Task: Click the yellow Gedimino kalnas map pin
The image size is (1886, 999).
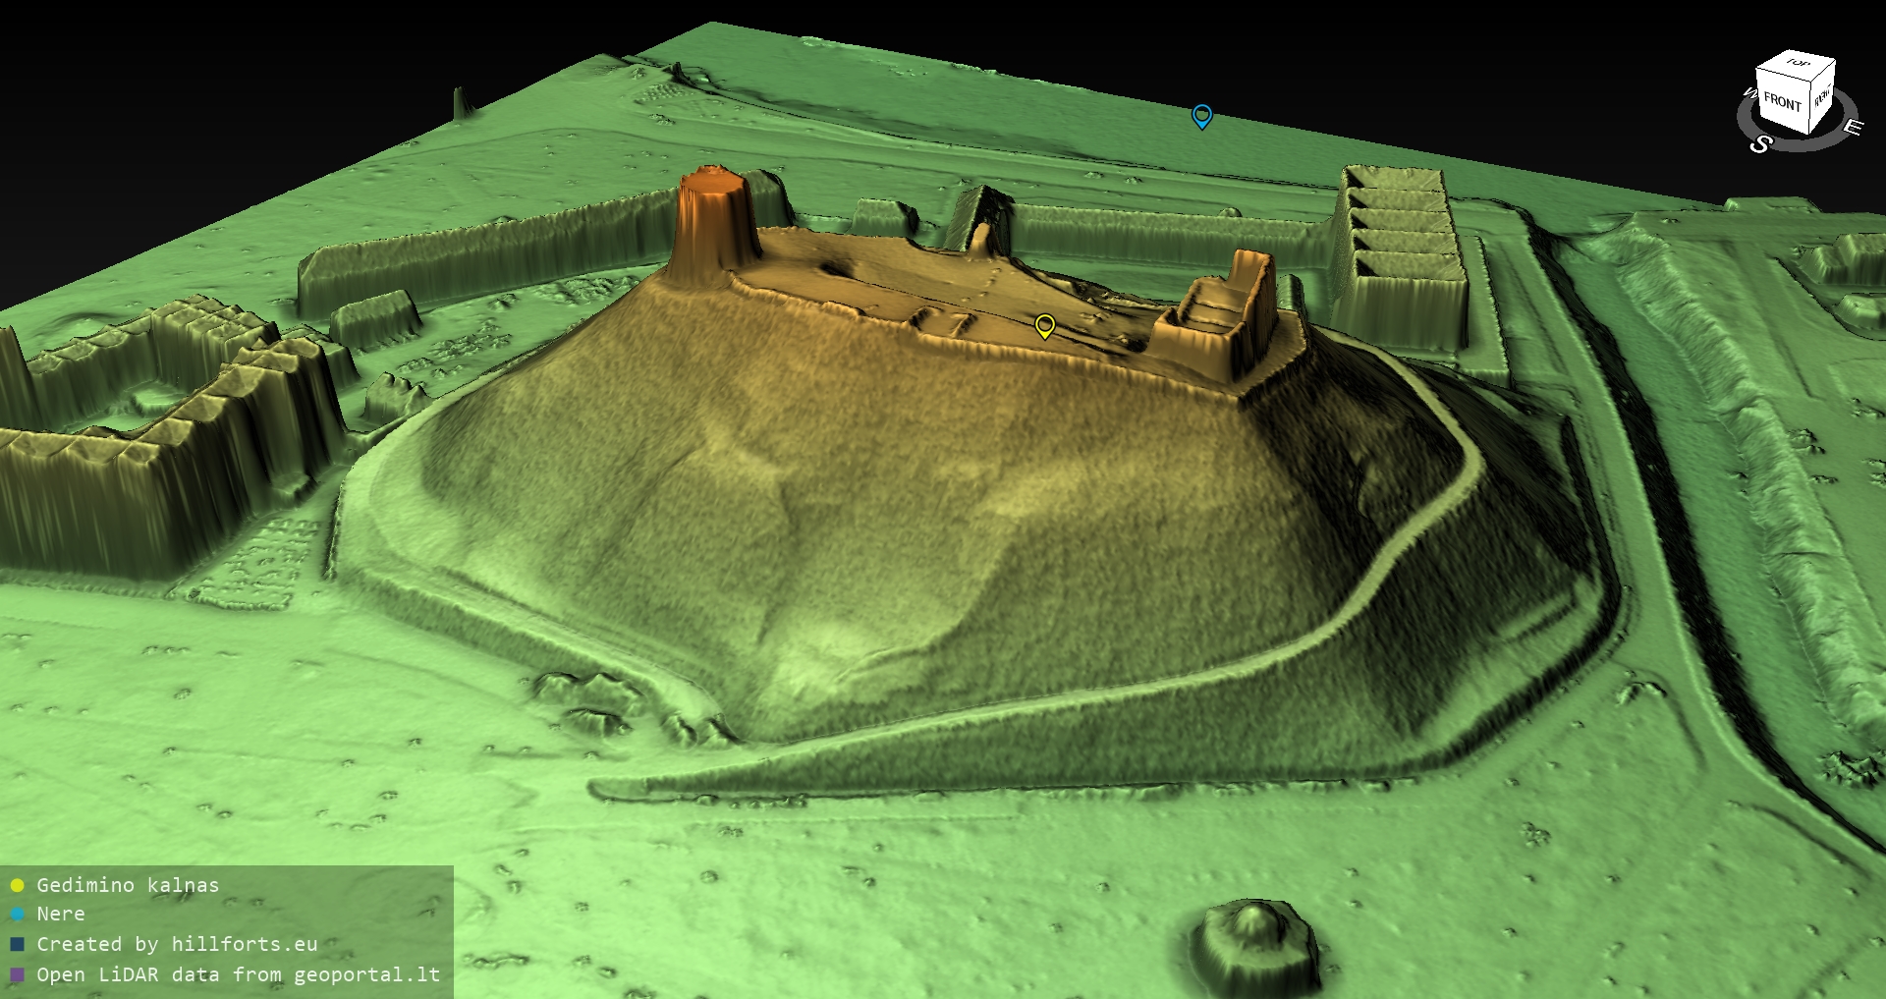Action: click(1045, 325)
